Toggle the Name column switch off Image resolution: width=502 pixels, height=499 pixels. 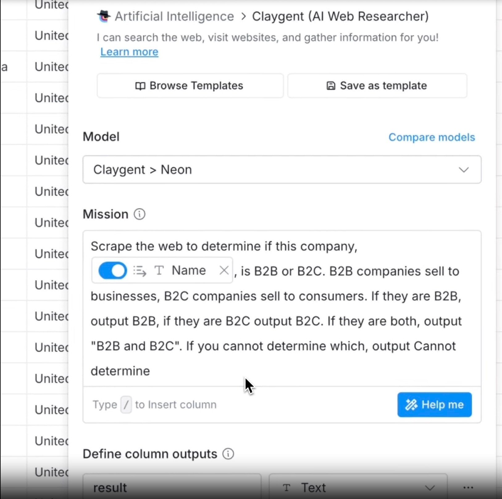pos(113,270)
